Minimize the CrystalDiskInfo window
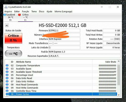Viewport: 126px width, 102px height. [x=102, y=7]
